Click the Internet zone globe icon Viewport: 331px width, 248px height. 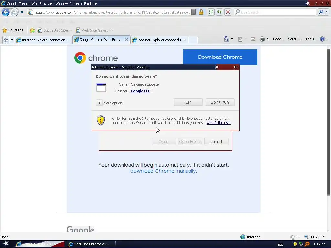point(243,237)
